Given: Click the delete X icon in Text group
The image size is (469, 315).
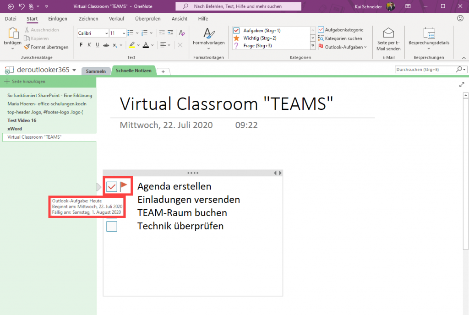Looking at the screenshot, I should (x=180, y=45).
